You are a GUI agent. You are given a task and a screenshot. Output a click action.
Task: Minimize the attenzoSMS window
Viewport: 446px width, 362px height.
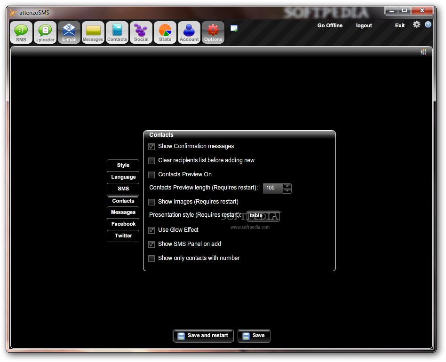pos(392,11)
